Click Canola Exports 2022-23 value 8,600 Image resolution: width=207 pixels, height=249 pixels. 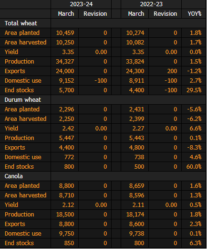(x=136, y=224)
